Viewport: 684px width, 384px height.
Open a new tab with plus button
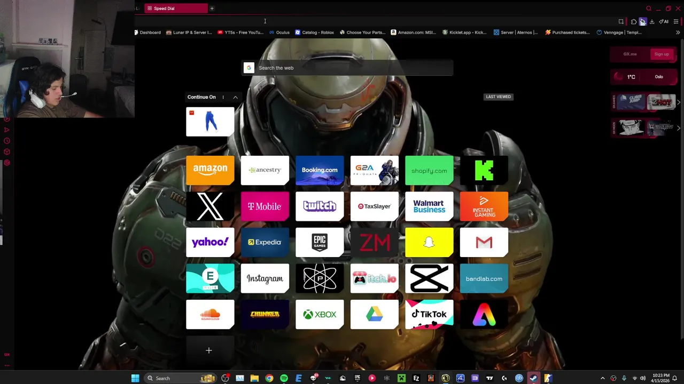212,8
